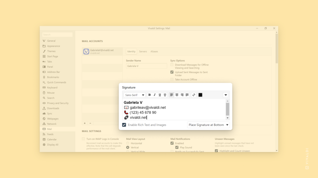Click the Feeds sidebar icon
318x178 pixels.
pos(44,134)
